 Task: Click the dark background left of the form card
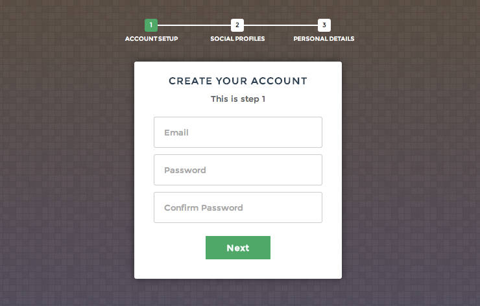click(x=67, y=170)
